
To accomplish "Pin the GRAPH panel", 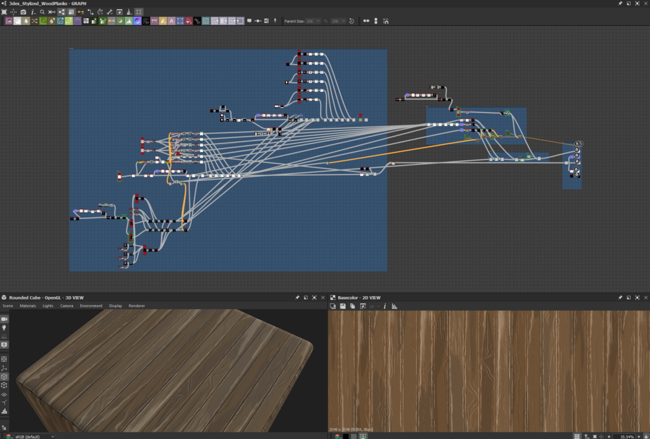I will [x=620, y=3].
